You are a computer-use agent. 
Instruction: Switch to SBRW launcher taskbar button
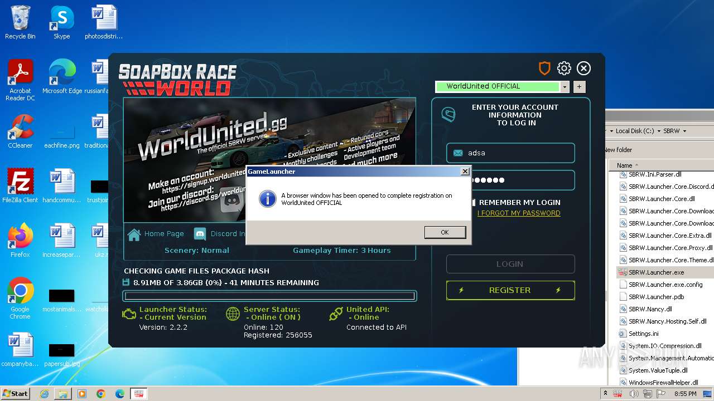tap(139, 394)
